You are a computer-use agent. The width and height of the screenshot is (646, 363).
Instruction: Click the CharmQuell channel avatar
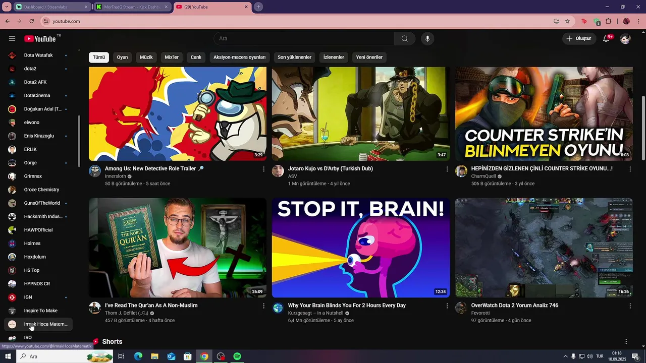[x=461, y=171]
